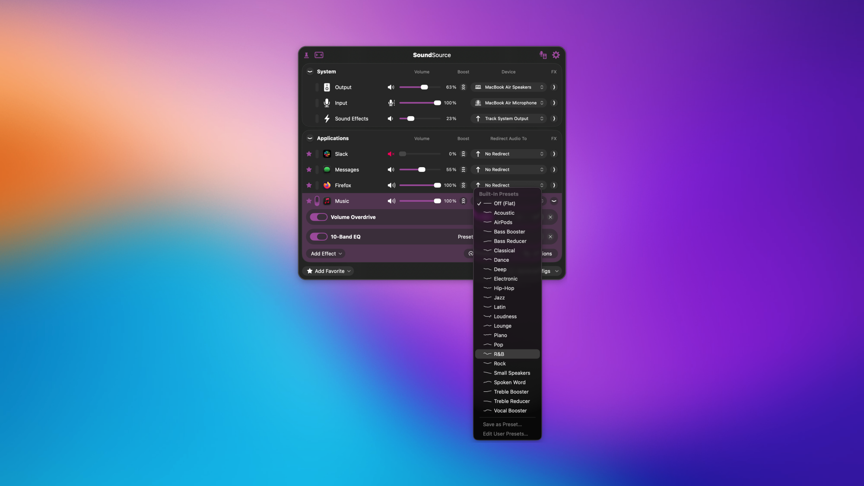Screen dimensions: 864x486
Task: Click the compact view icon in header
Action: point(319,55)
